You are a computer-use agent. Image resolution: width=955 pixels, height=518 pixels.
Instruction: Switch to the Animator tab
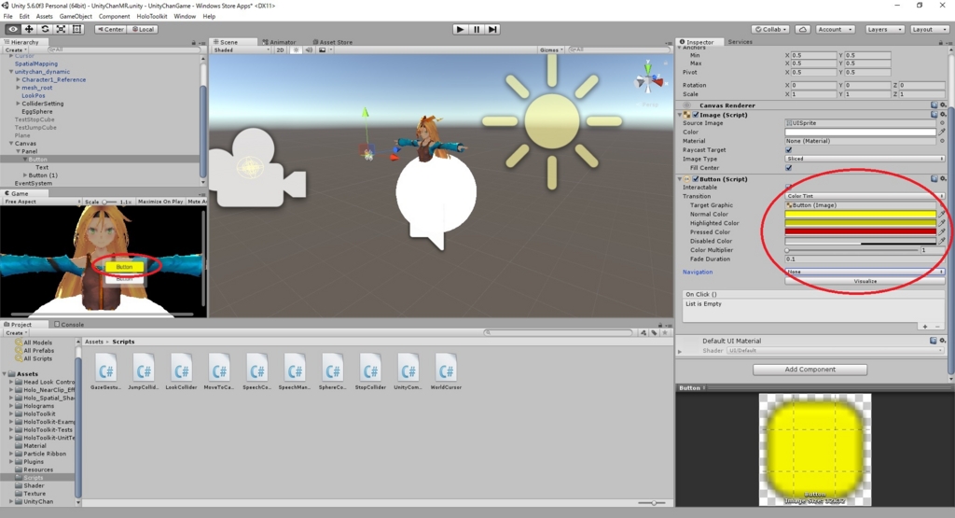coord(279,42)
